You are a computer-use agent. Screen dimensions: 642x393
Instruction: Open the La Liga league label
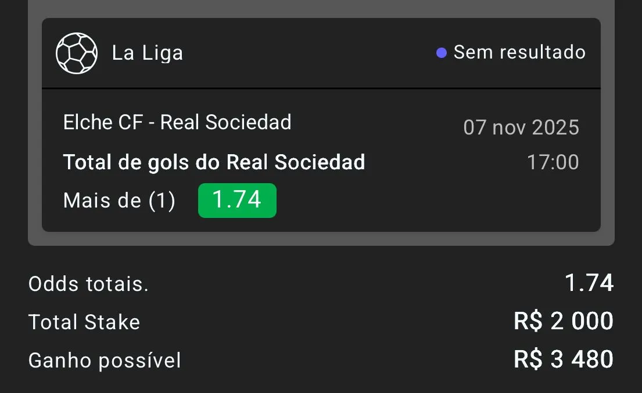pos(148,53)
